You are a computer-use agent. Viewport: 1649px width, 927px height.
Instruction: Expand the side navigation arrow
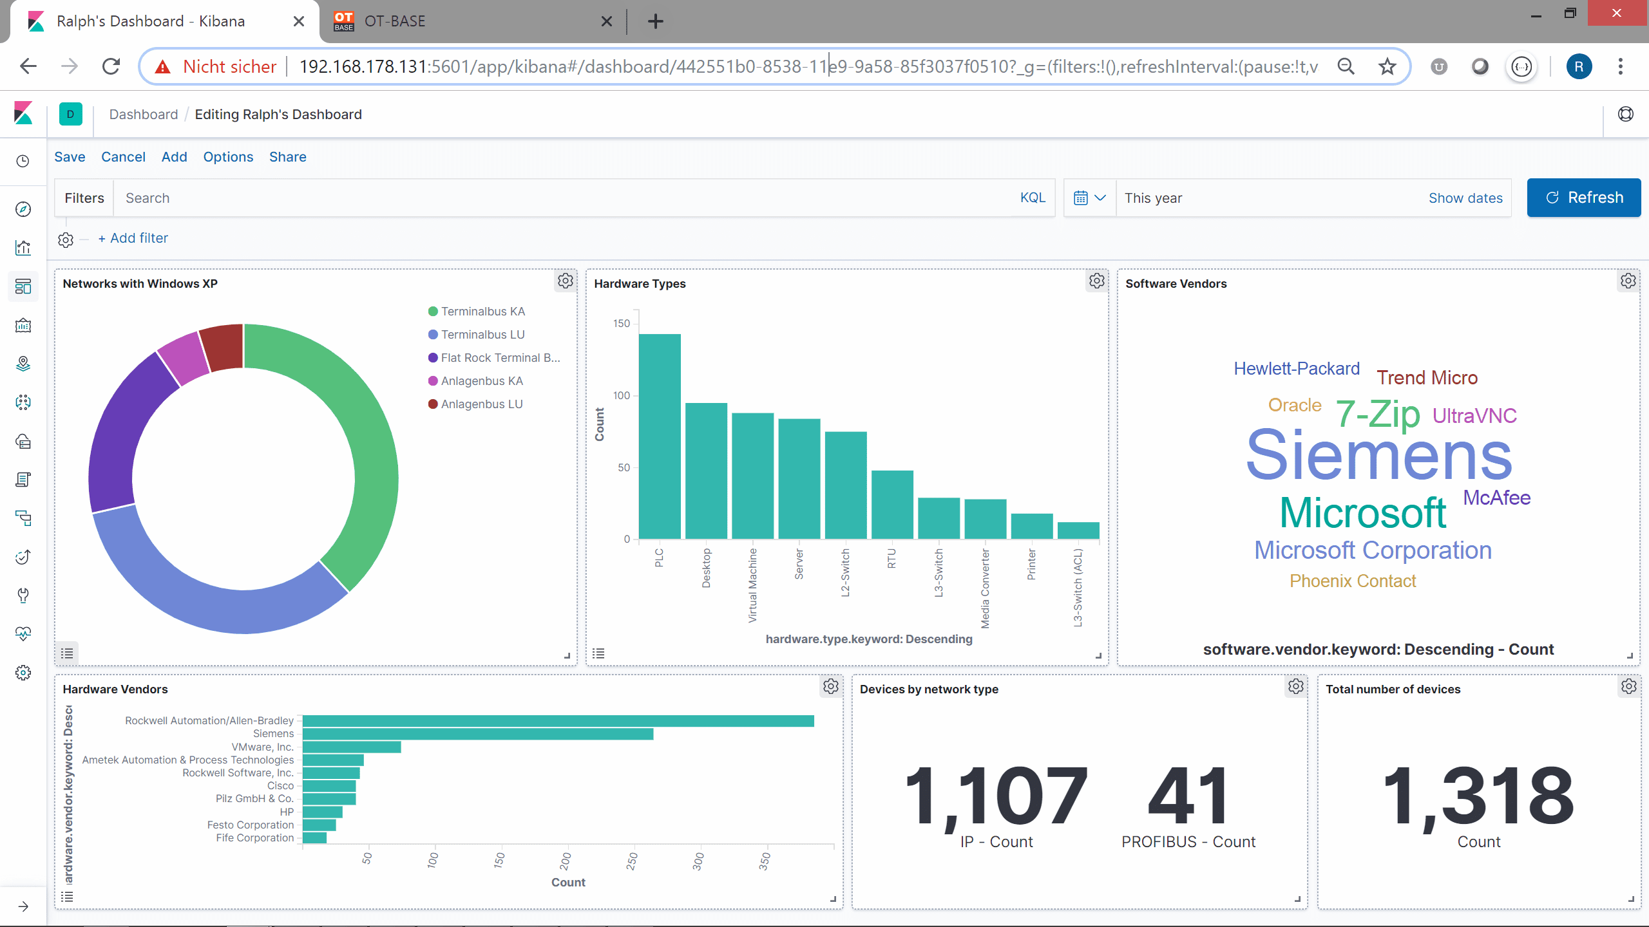pyautogui.click(x=23, y=906)
